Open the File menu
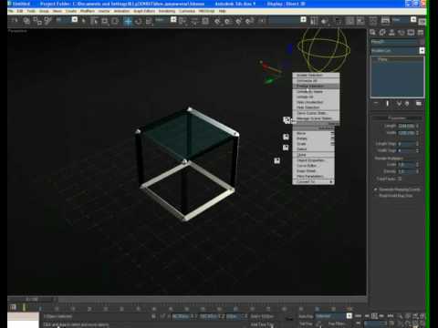Viewport: 438px width, 328px height. tap(11, 11)
